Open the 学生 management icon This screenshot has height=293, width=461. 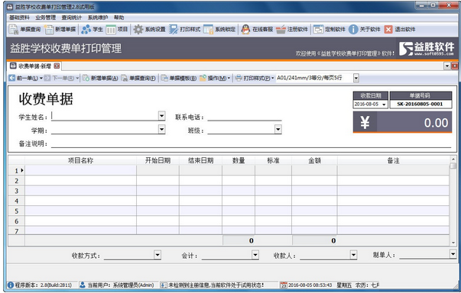point(86,29)
